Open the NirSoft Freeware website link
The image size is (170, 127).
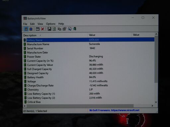pos(114,110)
